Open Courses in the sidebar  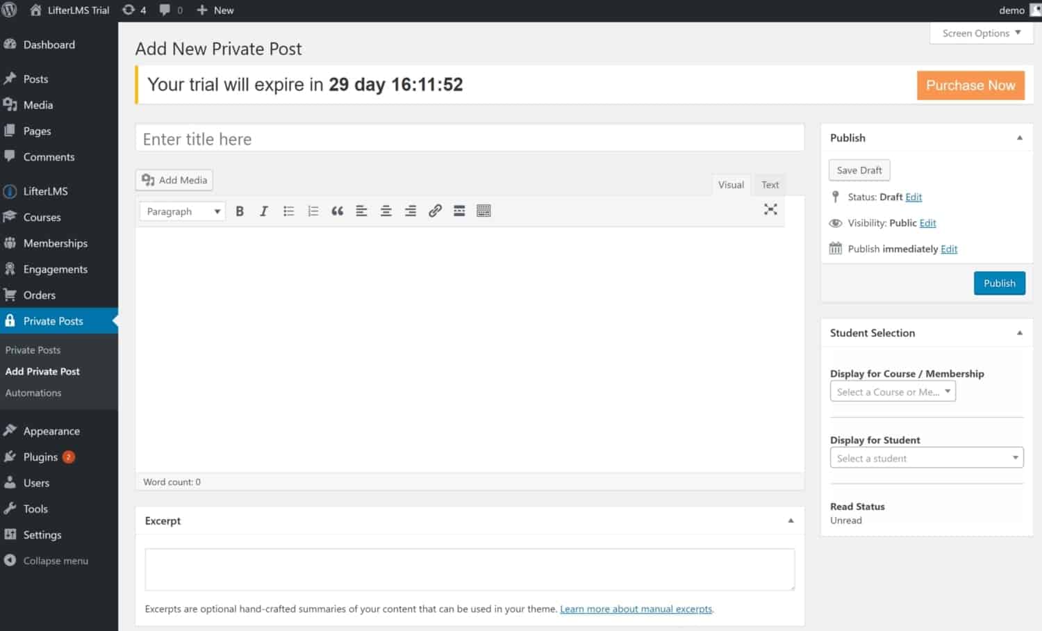pyautogui.click(x=59, y=218)
